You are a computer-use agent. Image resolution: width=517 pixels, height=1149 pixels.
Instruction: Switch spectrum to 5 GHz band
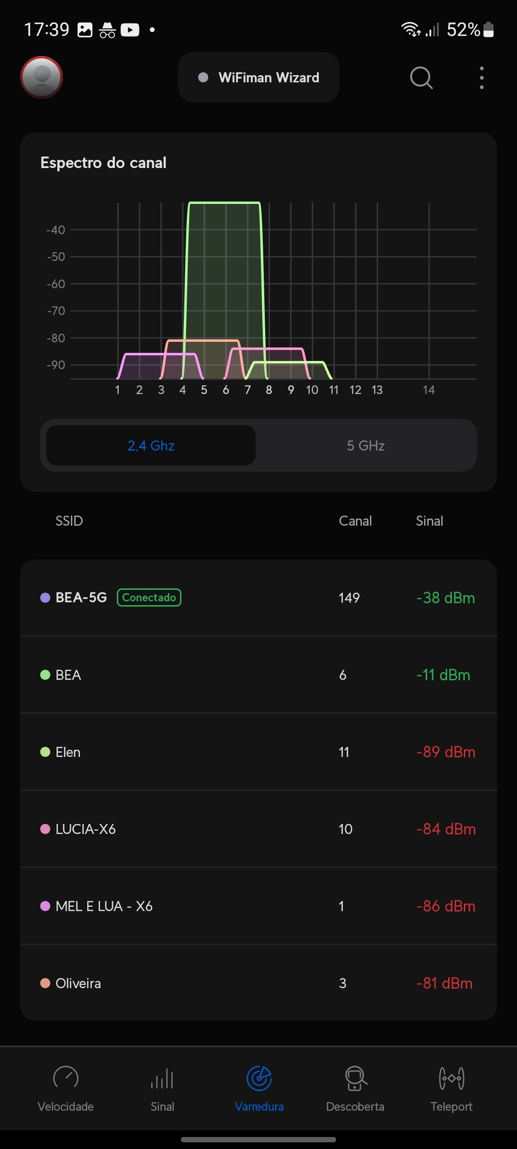click(366, 446)
